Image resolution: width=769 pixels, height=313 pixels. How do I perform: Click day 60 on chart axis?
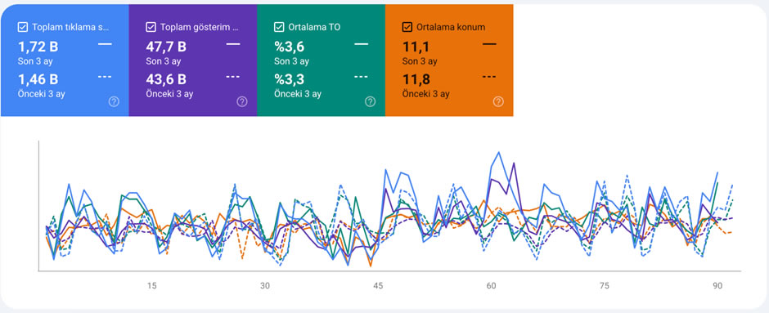coord(492,286)
